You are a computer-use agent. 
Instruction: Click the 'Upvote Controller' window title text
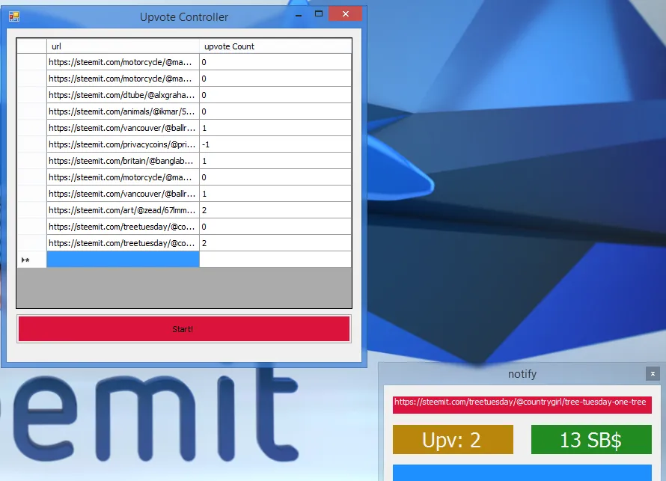click(184, 17)
